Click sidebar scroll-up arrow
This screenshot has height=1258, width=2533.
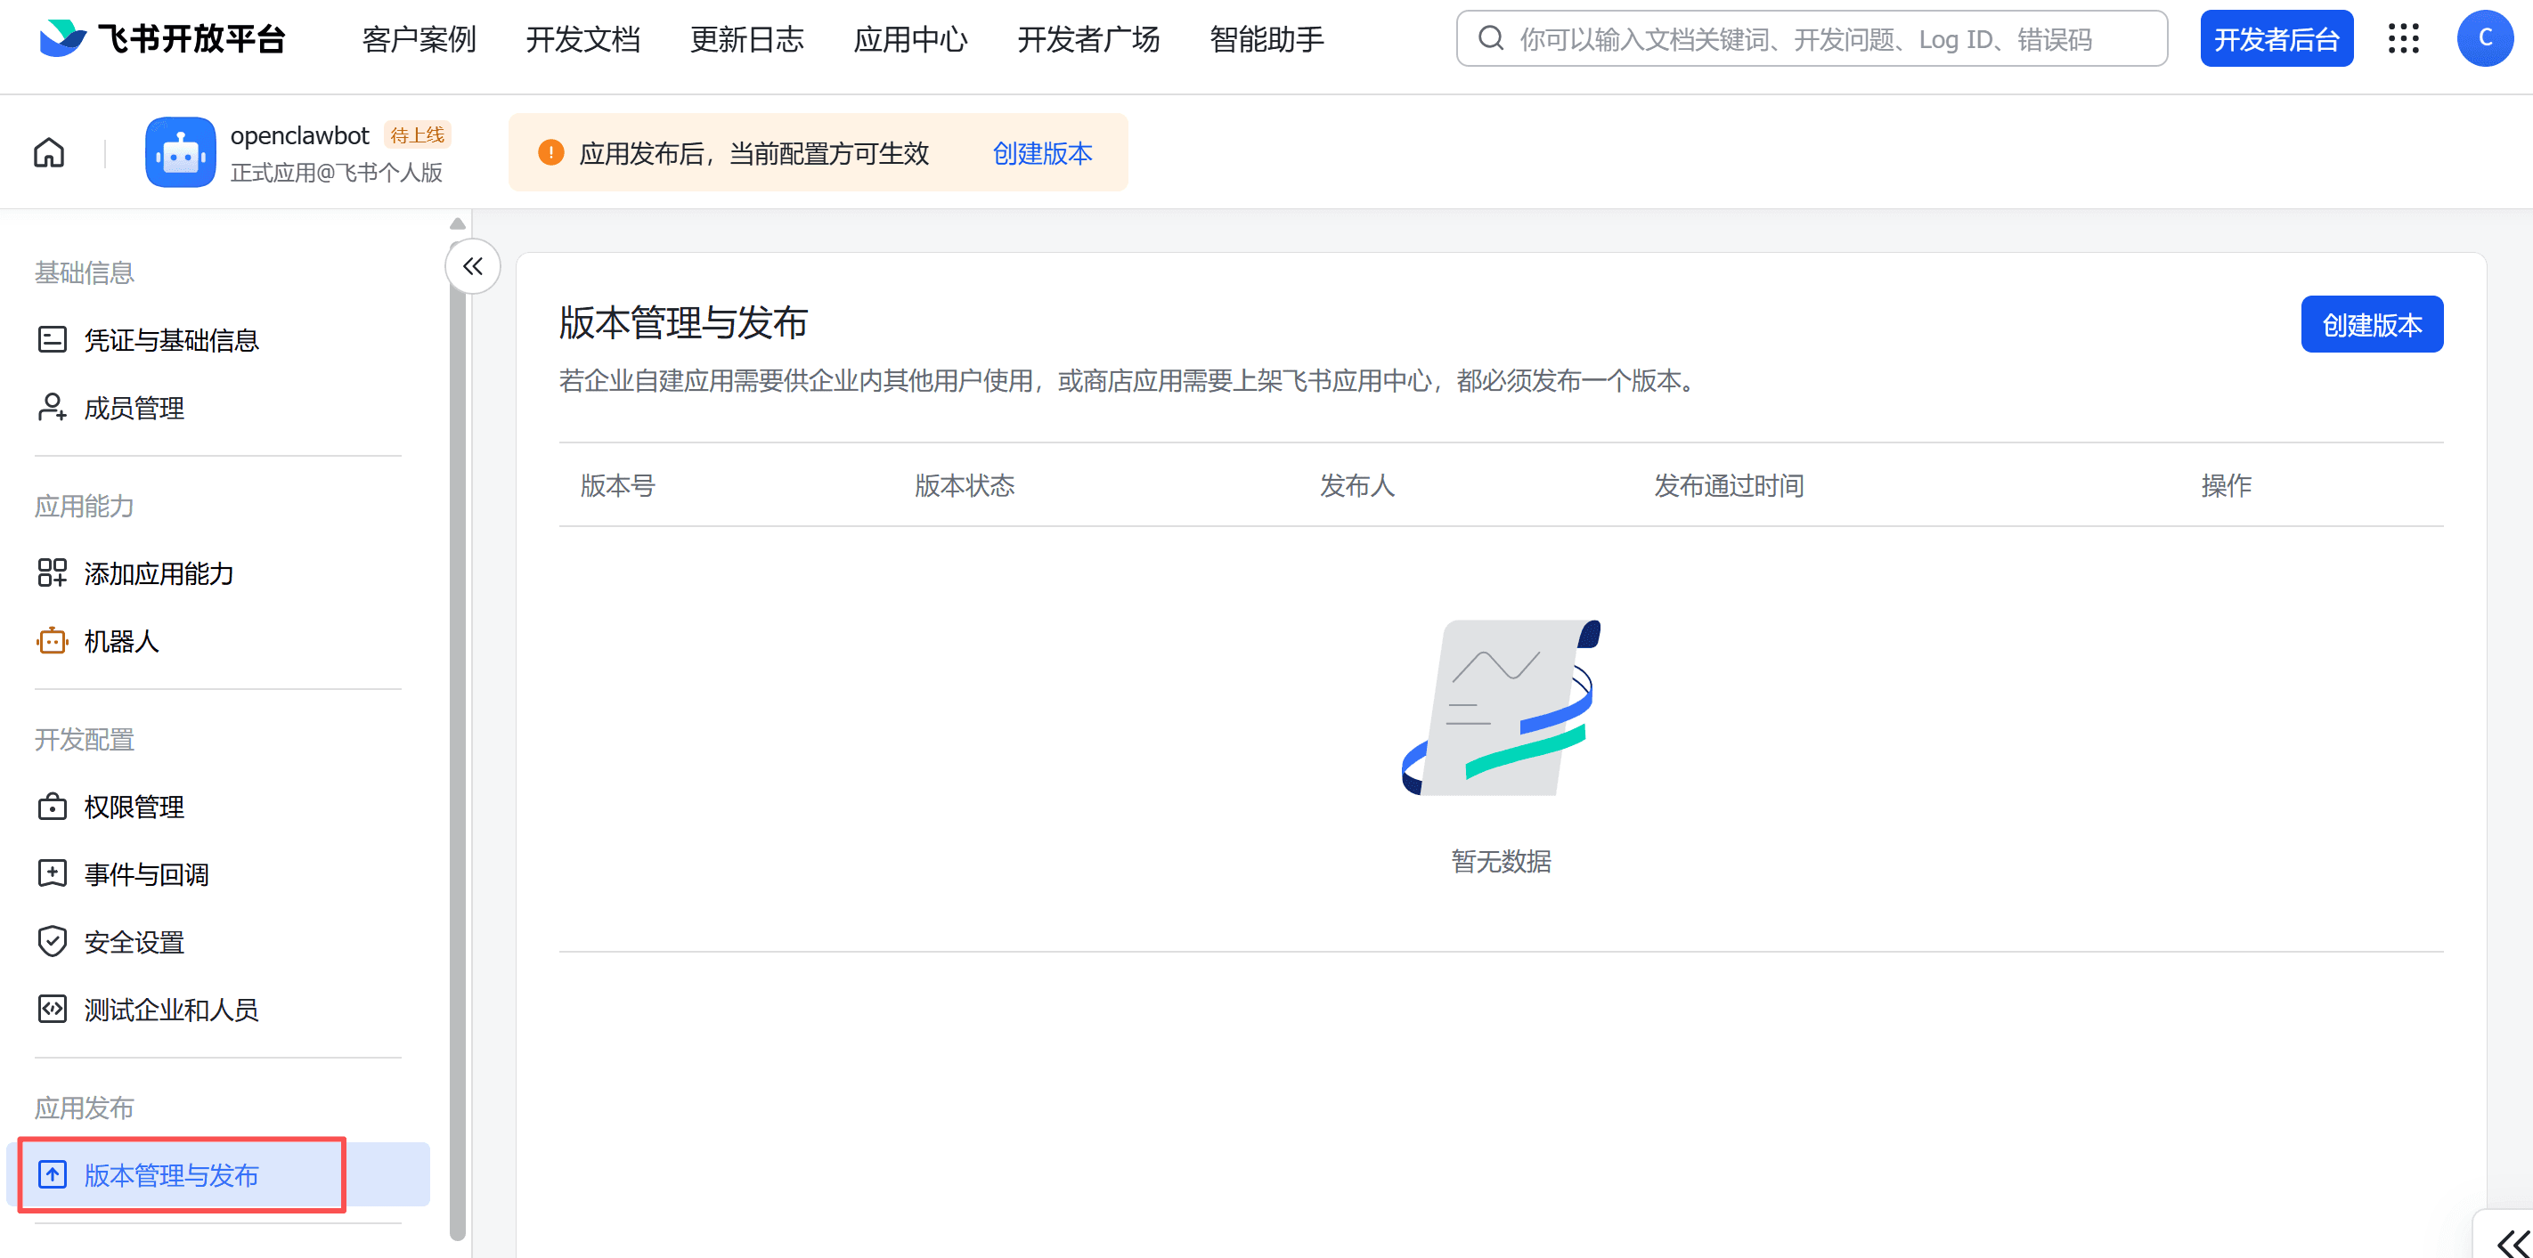pos(457,224)
